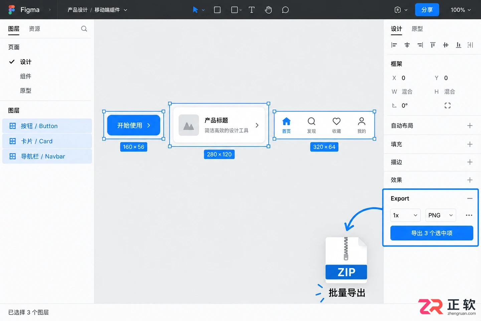Viewport: 481px width, 321px height.
Task: Open the 组件 page
Action: point(26,76)
